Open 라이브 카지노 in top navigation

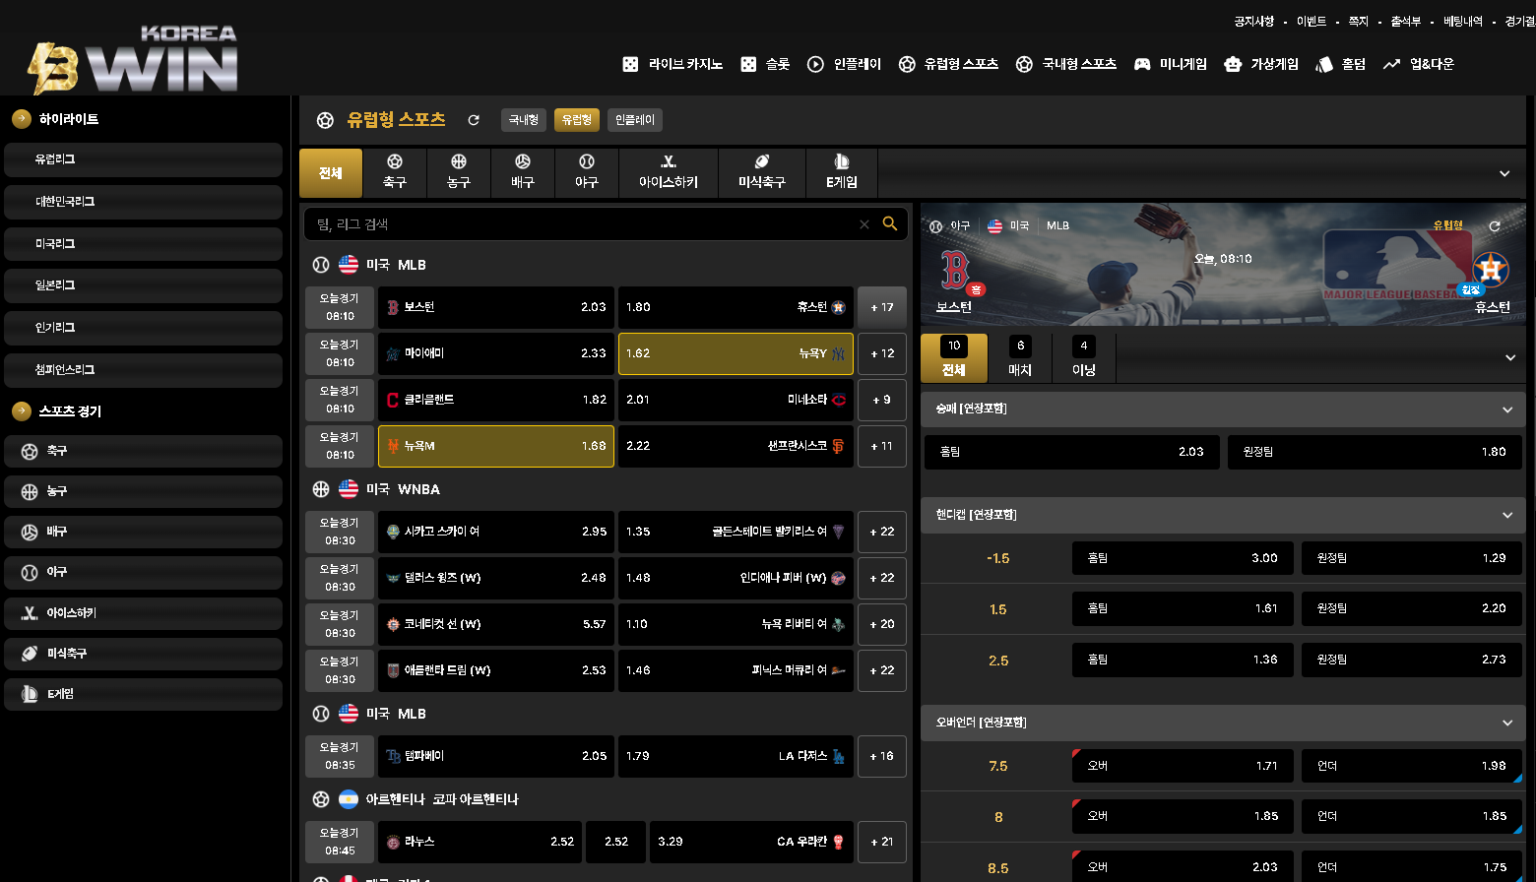(x=672, y=64)
